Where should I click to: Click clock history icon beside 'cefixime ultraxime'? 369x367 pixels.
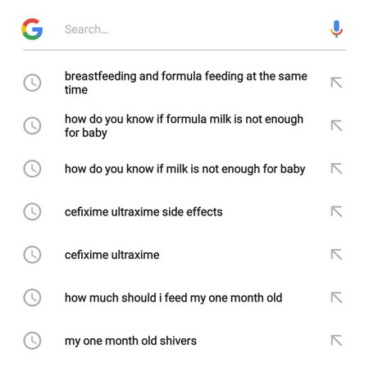click(x=32, y=255)
